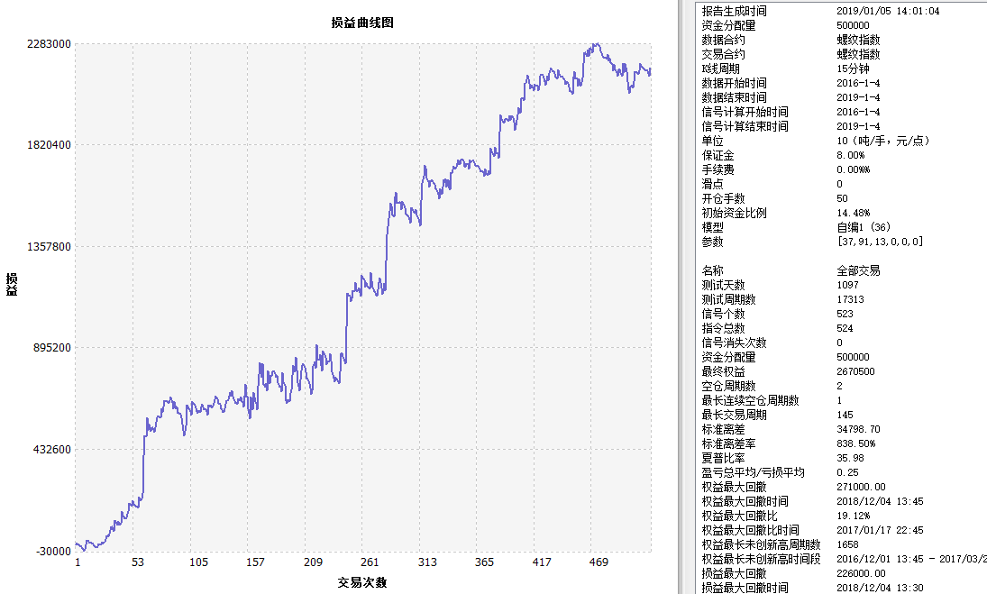Viewport: 987px width, 594px height.
Task: Click the 261 x-axis tick label
Action: coord(370,562)
